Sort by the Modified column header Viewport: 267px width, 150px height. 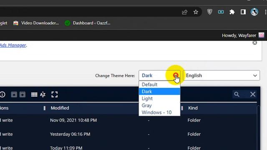(60, 108)
